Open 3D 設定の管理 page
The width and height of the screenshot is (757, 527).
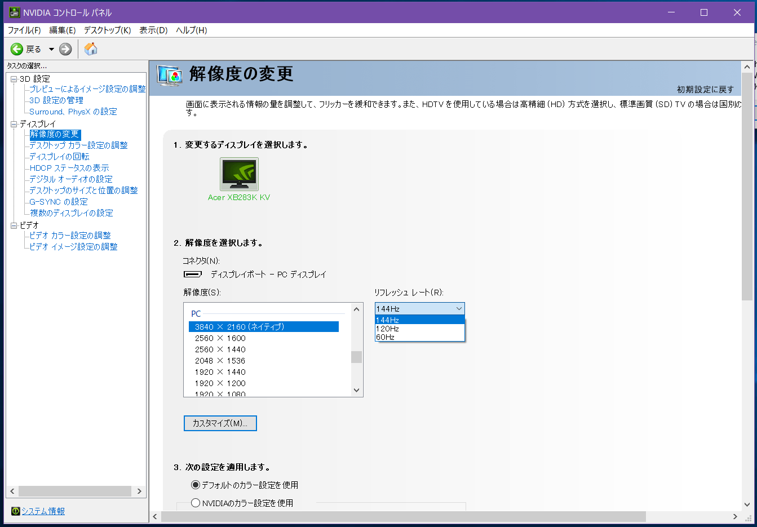point(56,100)
